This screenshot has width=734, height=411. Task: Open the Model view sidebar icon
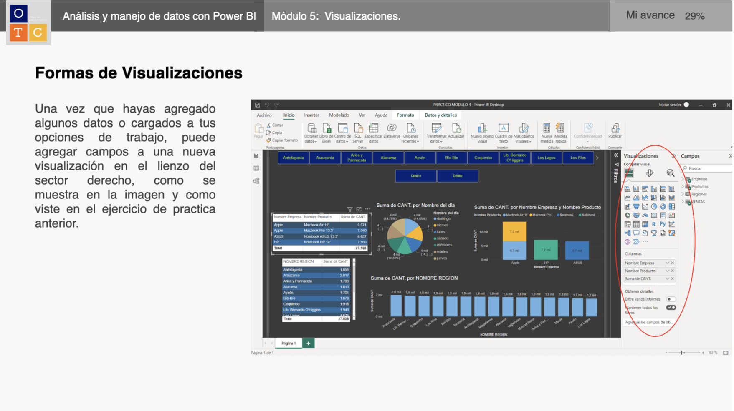point(256,181)
